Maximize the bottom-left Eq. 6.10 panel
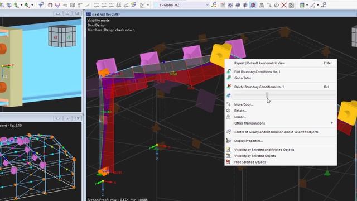 coord(67,118)
